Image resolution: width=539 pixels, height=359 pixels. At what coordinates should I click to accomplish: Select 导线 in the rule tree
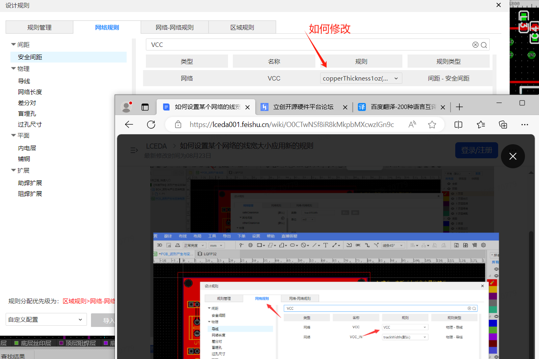coord(24,81)
